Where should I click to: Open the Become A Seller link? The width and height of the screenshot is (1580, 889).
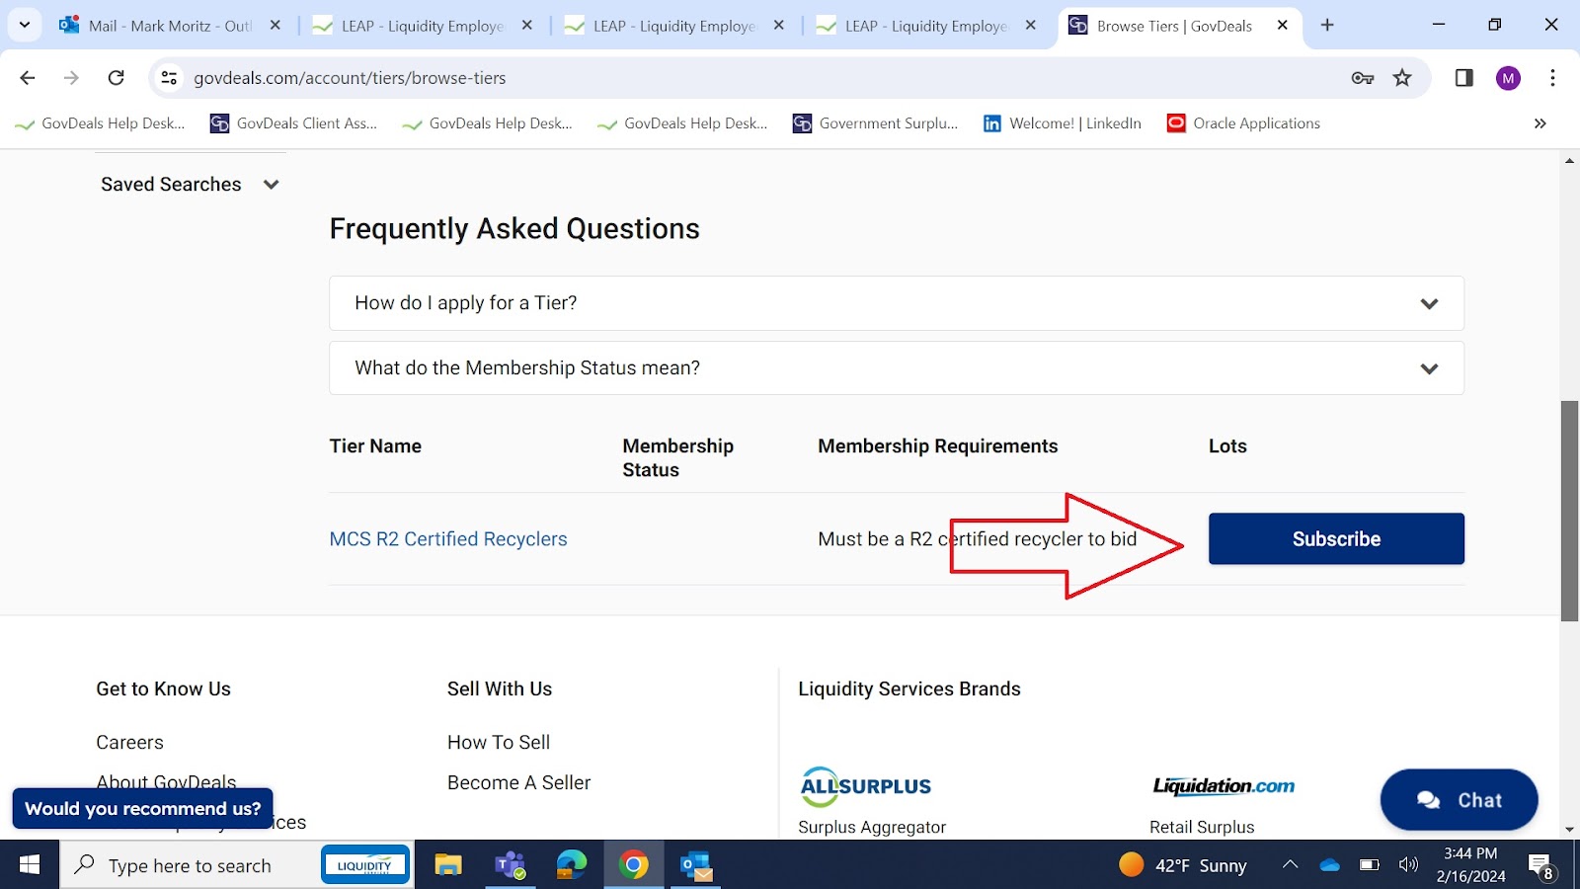pyautogui.click(x=518, y=783)
